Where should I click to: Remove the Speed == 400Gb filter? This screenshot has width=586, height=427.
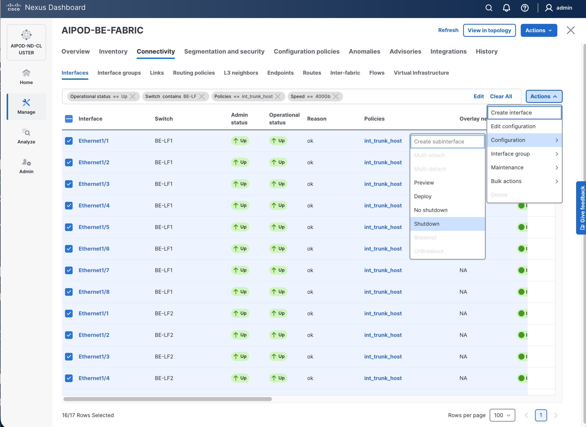[x=336, y=96]
